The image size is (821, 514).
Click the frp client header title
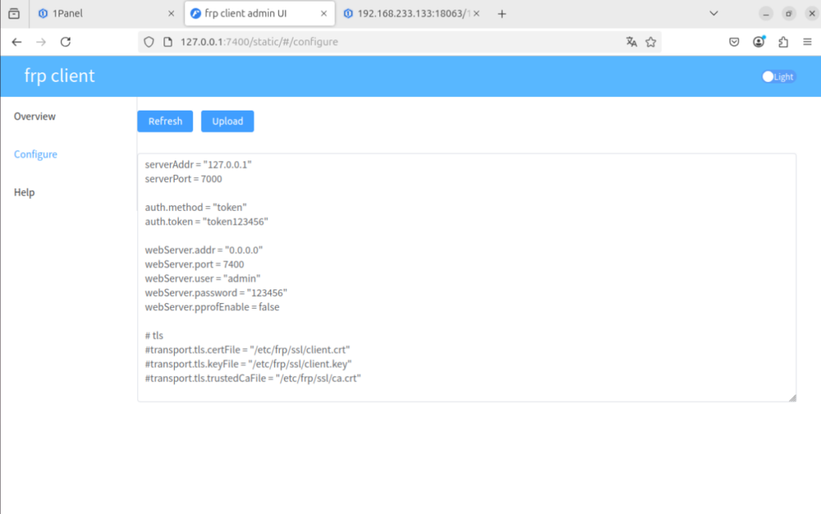point(59,76)
